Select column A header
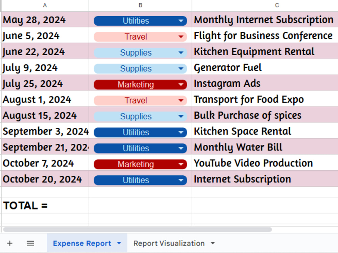 click(x=45, y=5)
